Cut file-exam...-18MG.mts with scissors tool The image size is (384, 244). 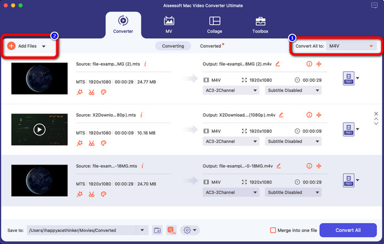click(92, 194)
